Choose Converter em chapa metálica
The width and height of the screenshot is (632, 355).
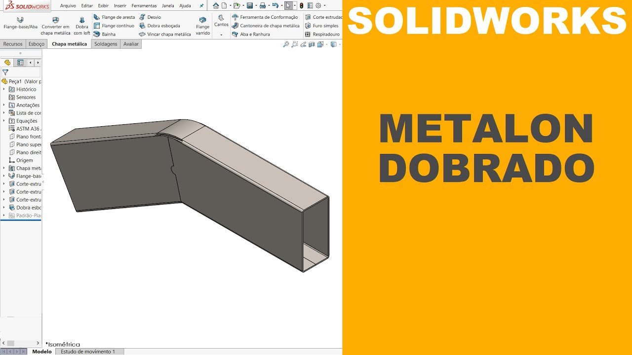pyautogui.click(x=55, y=26)
